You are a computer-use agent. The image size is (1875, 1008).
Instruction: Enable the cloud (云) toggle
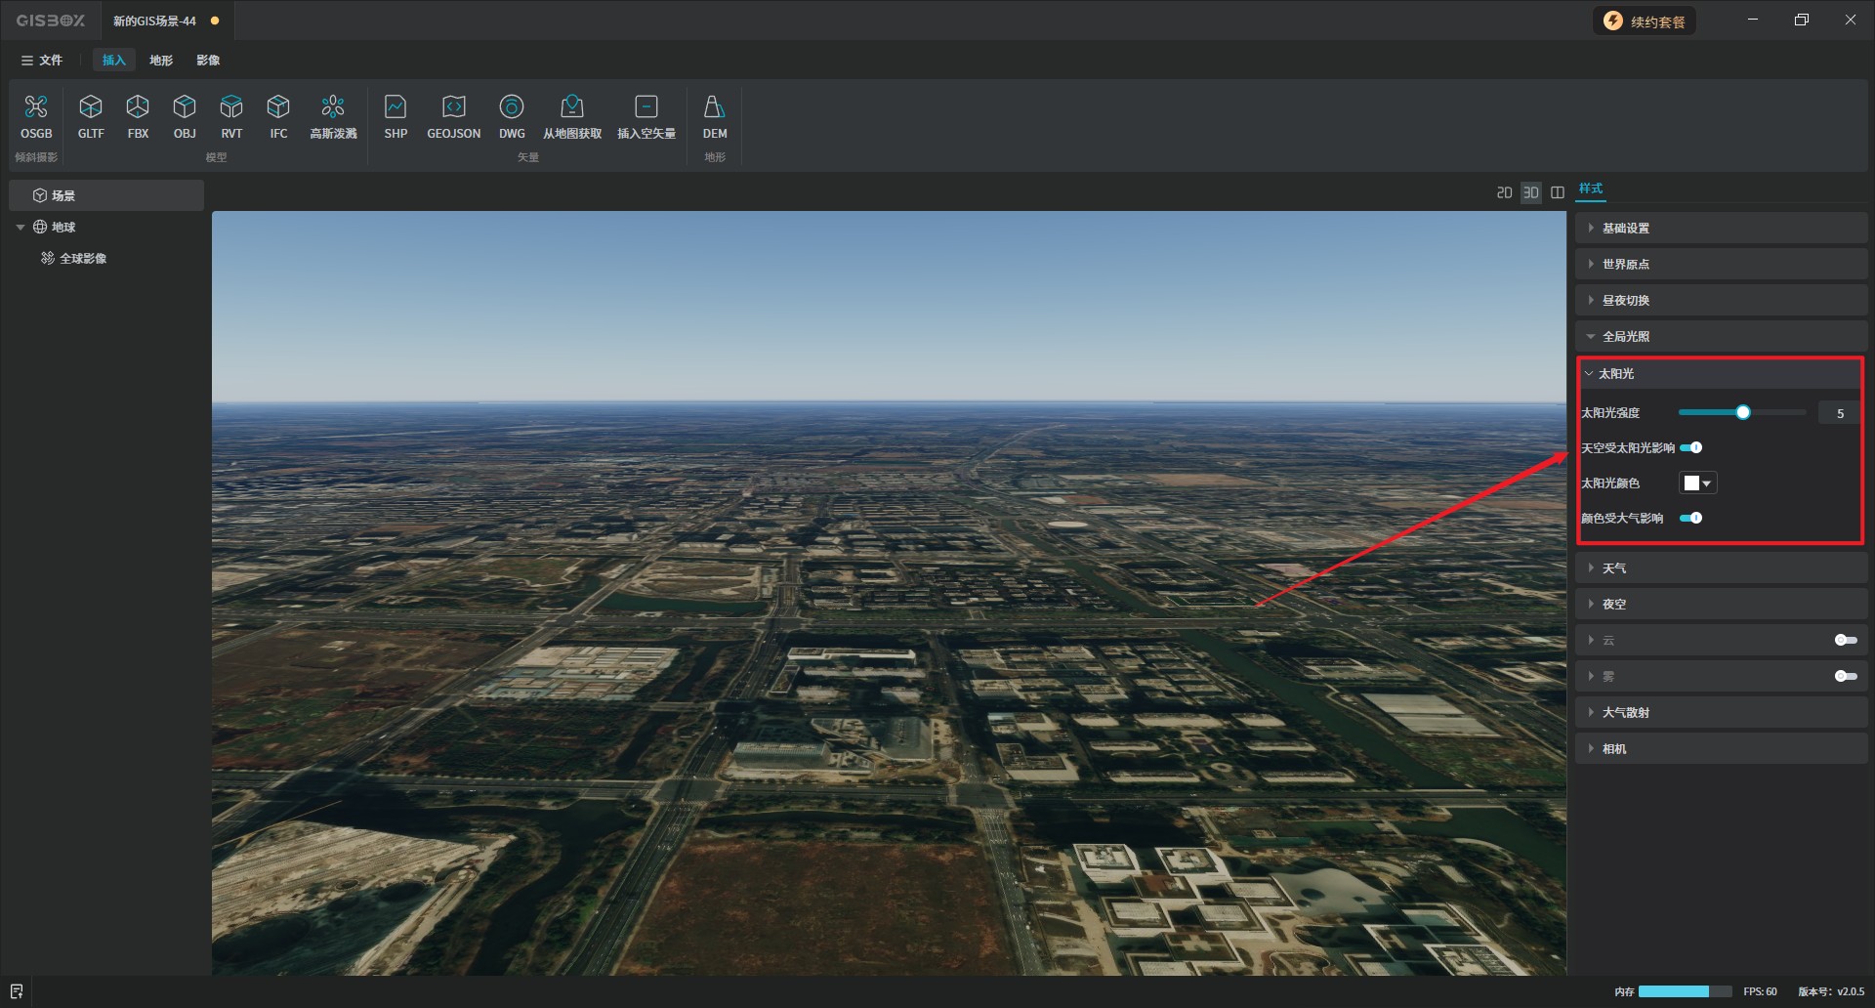click(x=1845, y=640)
